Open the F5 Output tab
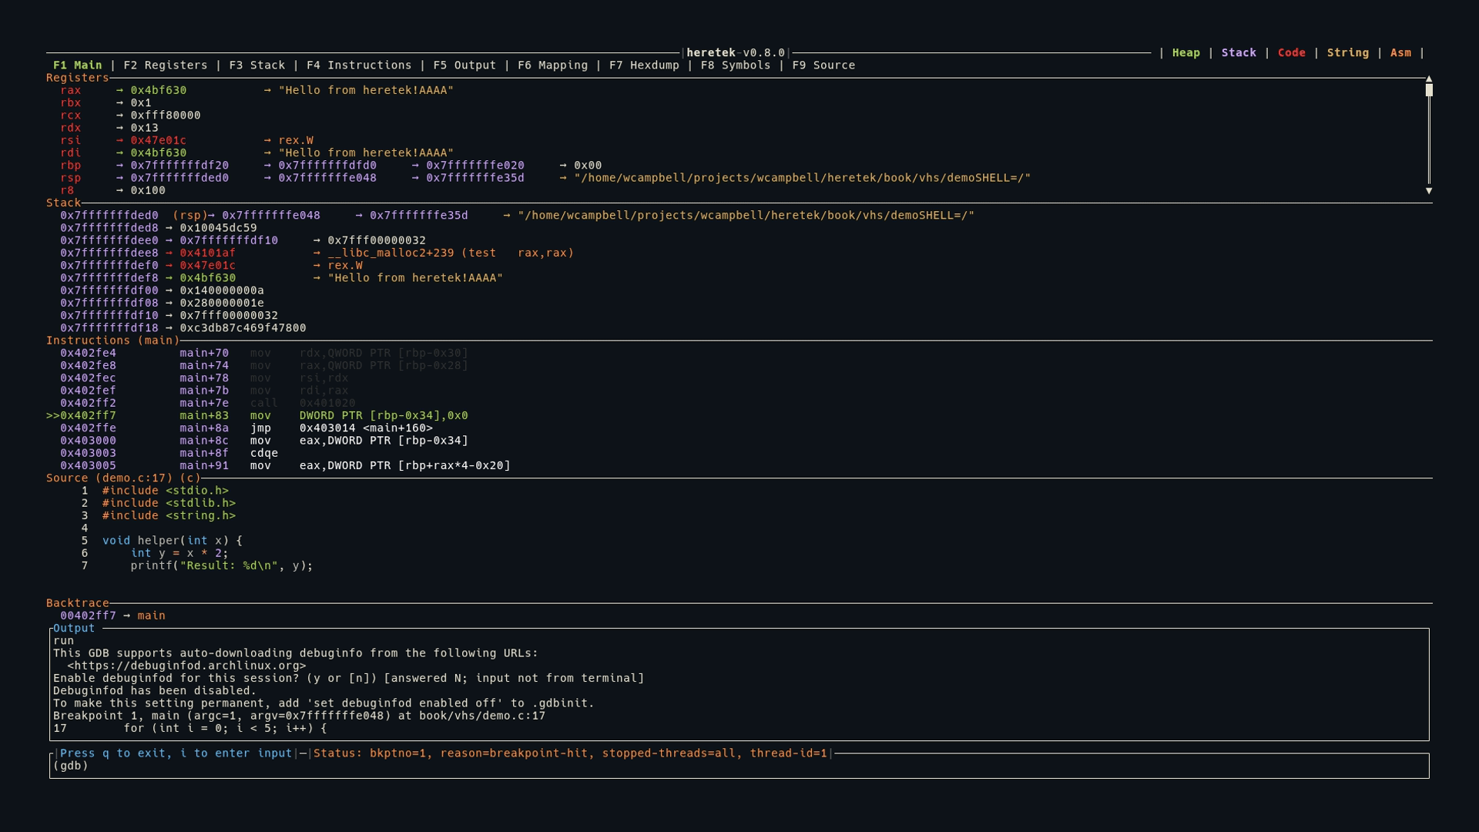The width and height of the screenshot is (1479, 832). click(464, 65)
